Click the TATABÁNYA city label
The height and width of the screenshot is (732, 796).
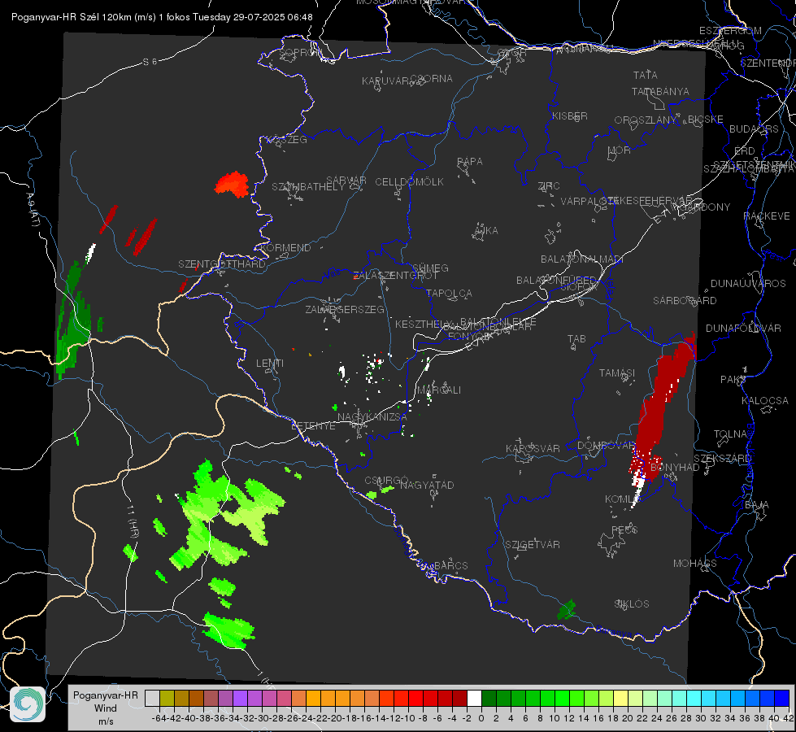(660, 92)
